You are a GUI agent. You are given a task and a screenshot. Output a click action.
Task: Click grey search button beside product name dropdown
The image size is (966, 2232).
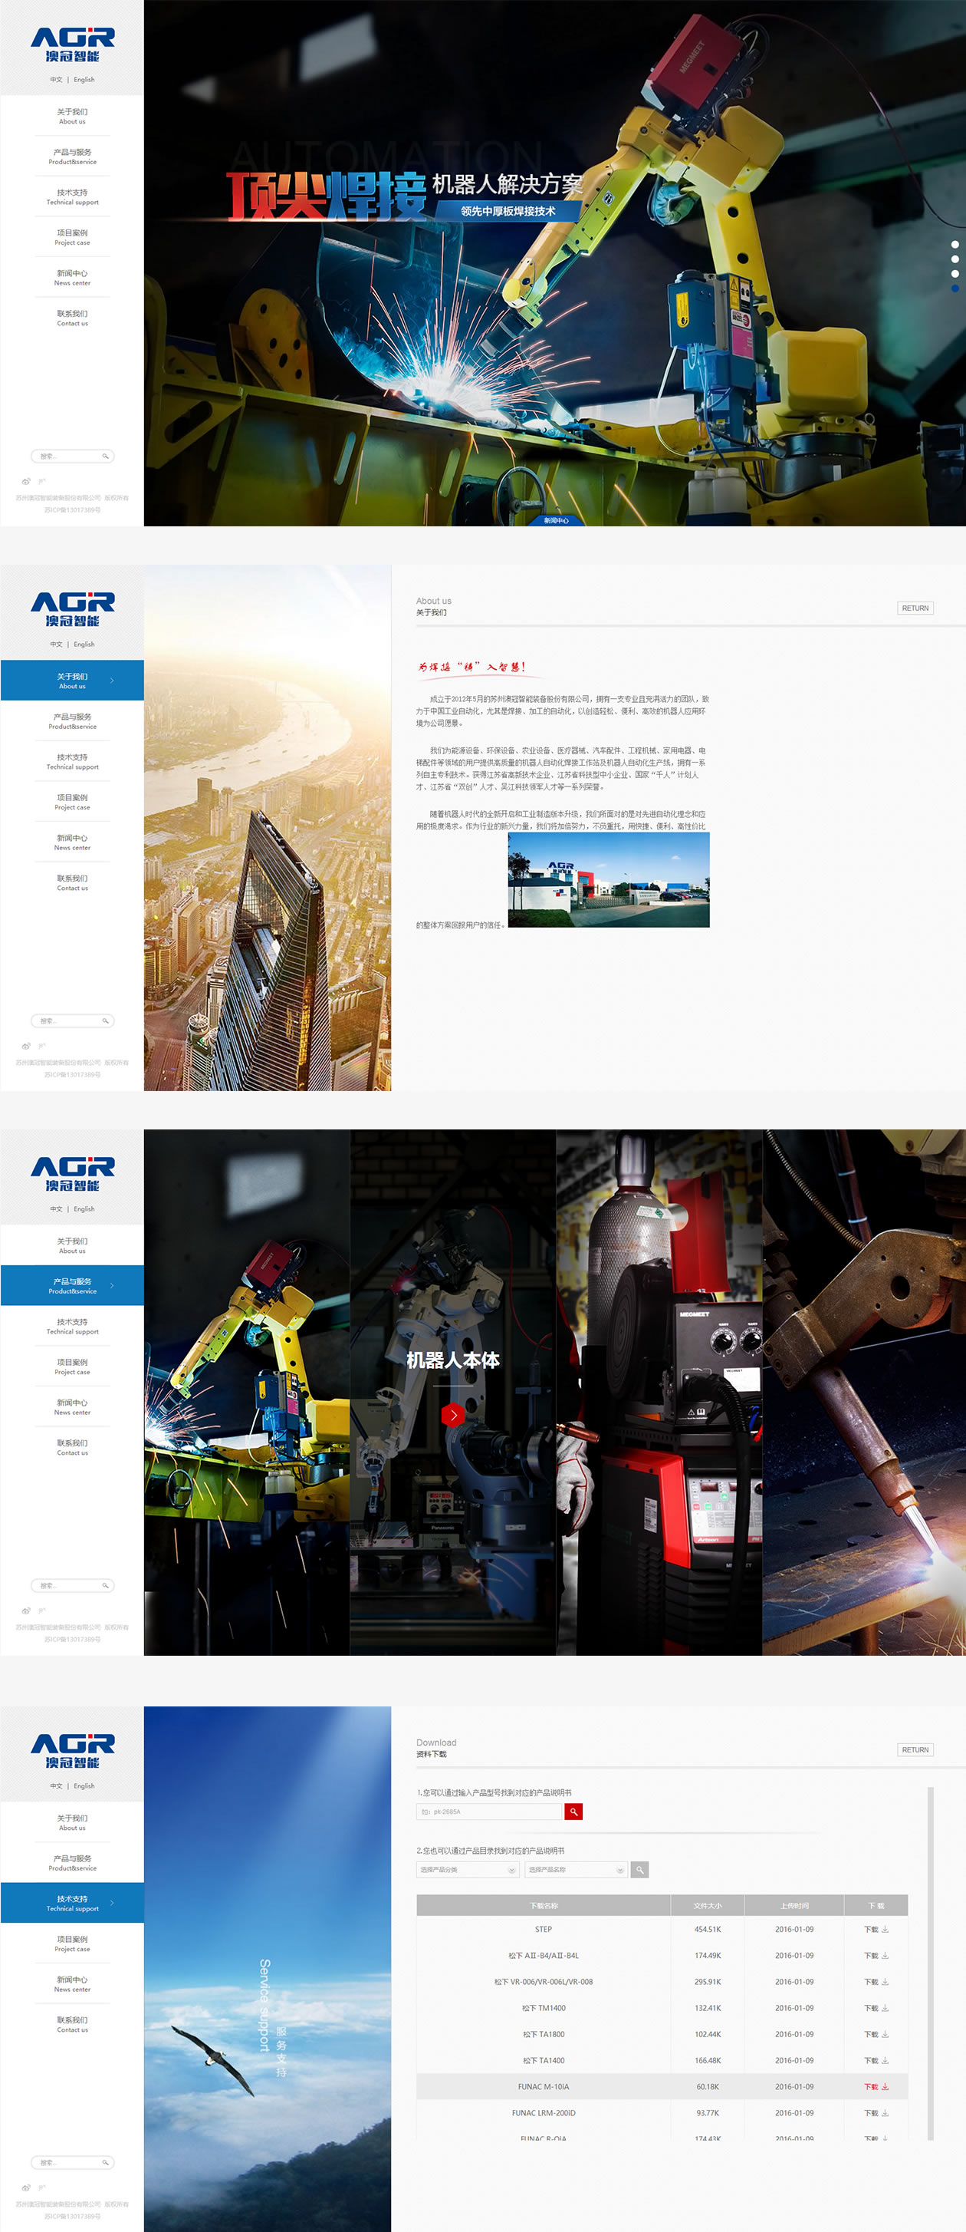coord(639,1870)
